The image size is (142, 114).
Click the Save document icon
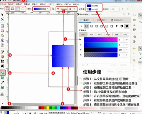(x=134, y=25)
